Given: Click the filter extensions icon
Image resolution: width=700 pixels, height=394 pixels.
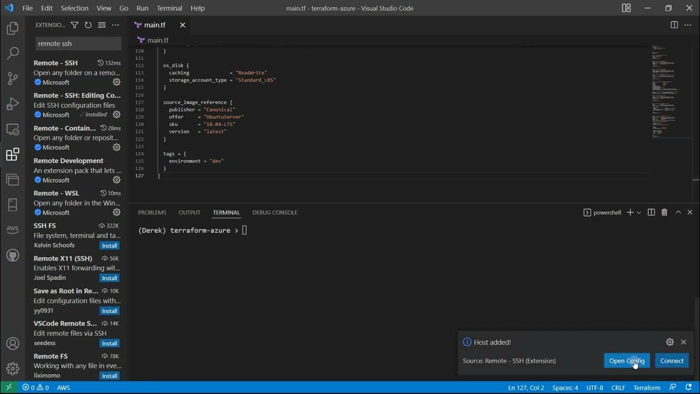Looking at the screenshot, I should pos(74,25).
